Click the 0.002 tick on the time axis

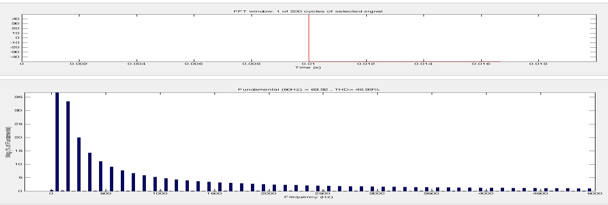(78, 64)
